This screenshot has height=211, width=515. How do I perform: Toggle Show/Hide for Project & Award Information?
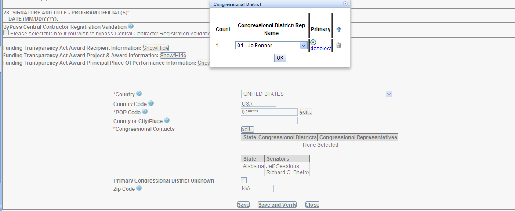pyautogui.click(x=173, y=56)
